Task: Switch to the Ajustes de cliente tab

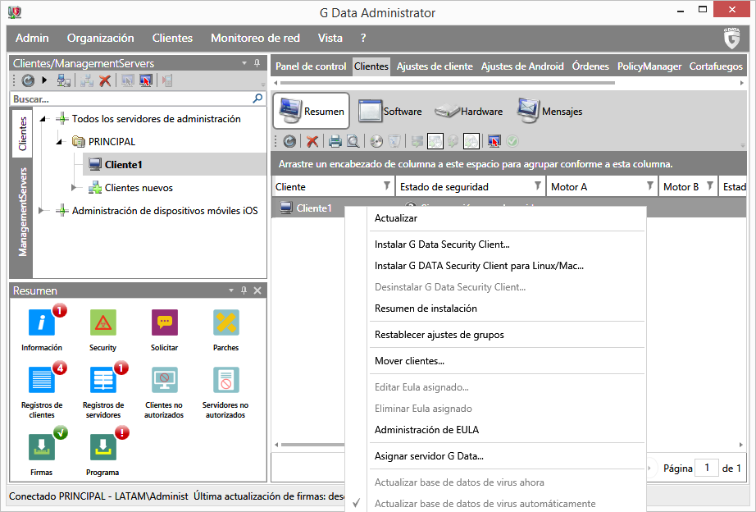Action: coord(435,66)
